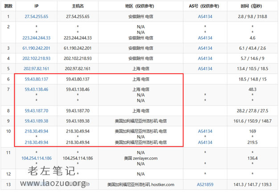This screenshot has height=192, width=280.
Task: Open the AS4134 link in hop 5
Action: [205, 69]
